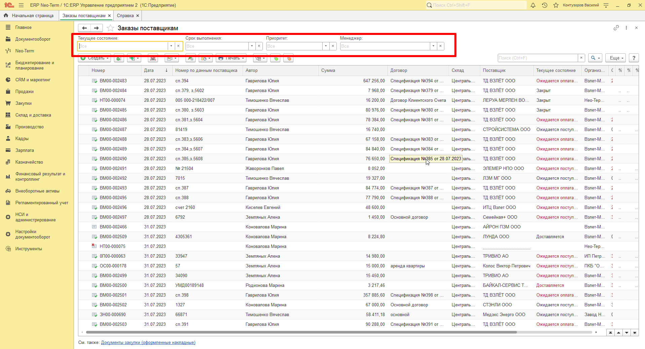Open the notifications bell icon
This screenshot has width=645, height=349.
[x=533, y=5]
